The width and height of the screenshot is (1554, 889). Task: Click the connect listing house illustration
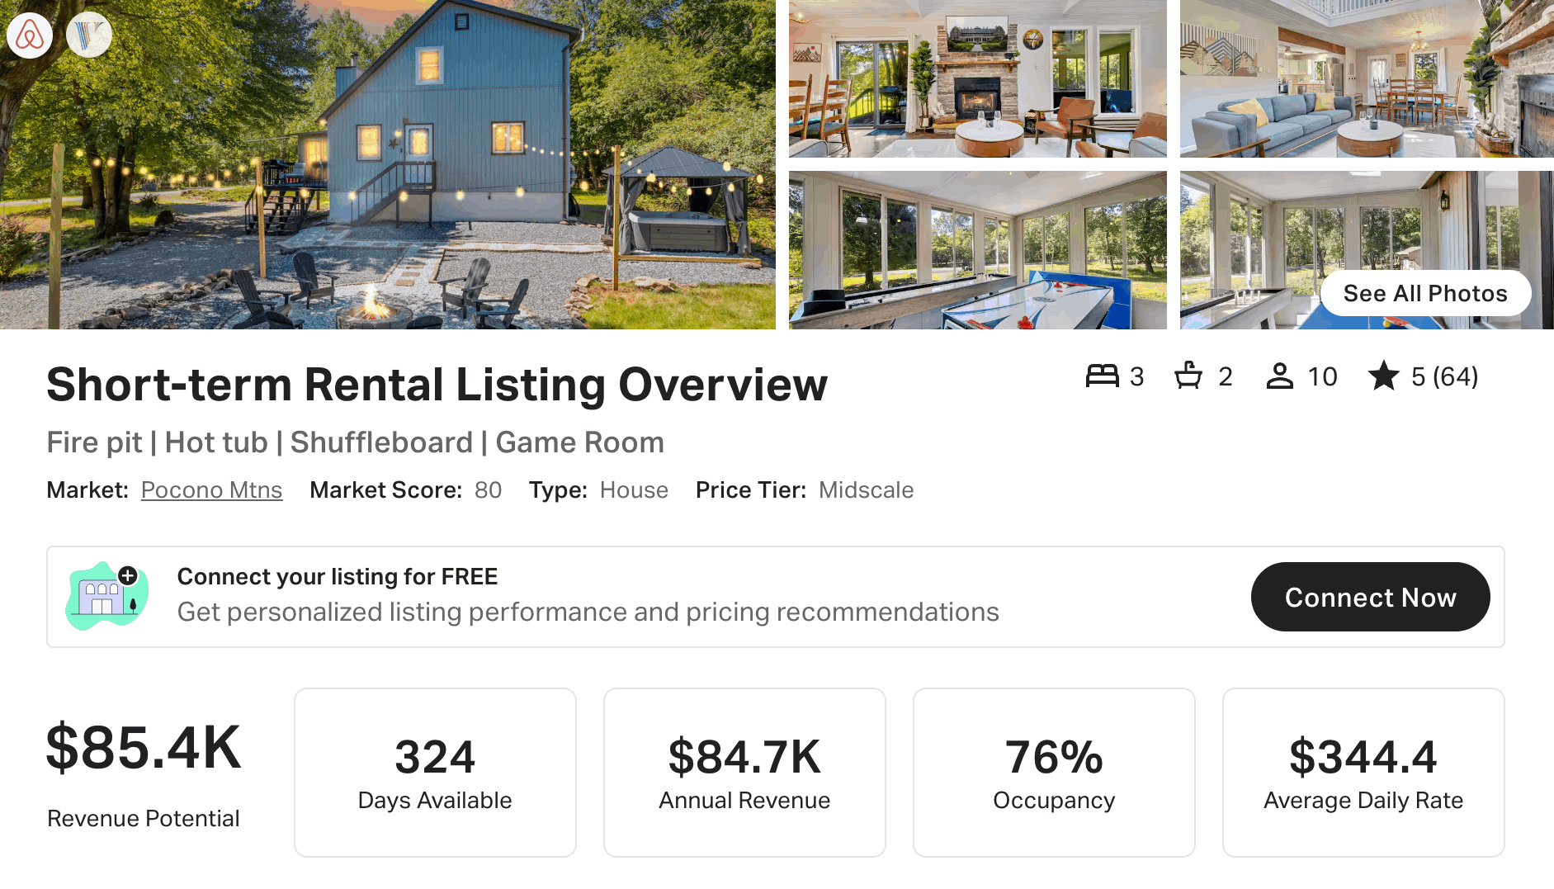click(107, 596)
